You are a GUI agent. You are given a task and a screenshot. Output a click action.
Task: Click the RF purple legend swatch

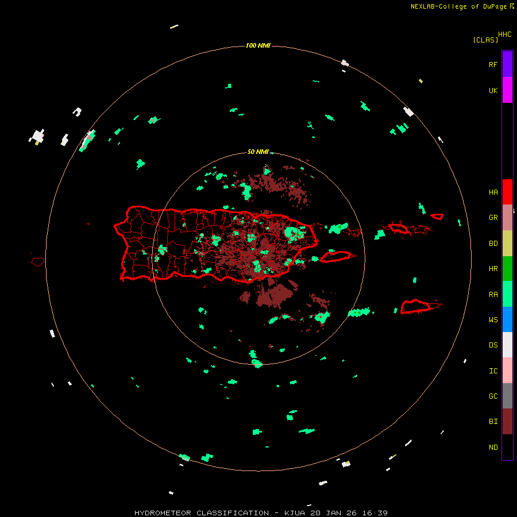pyautogui.click(x=507, y=64)
